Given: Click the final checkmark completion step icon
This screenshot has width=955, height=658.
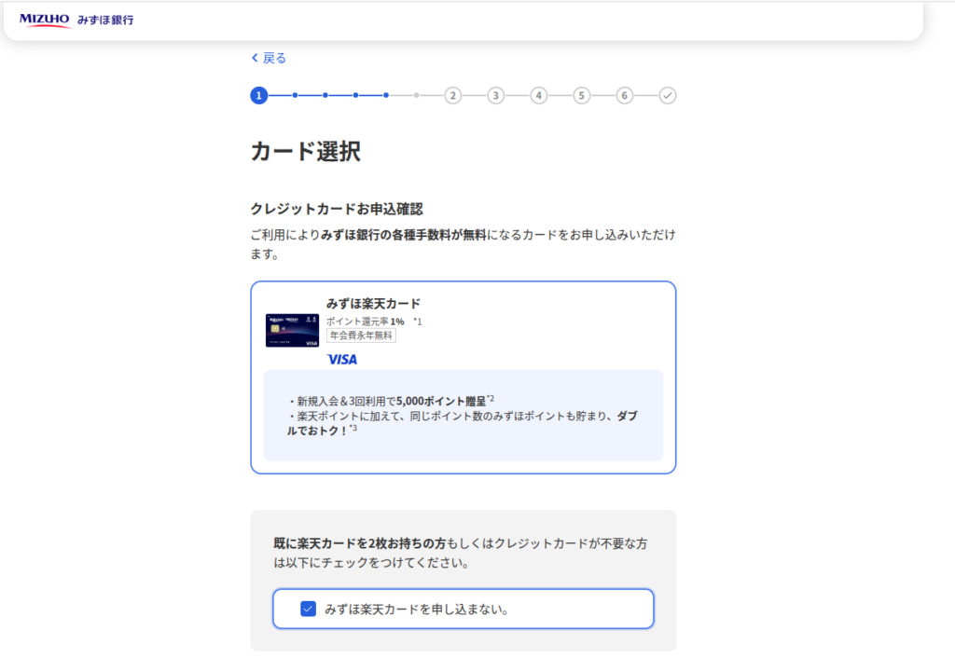Looking at the screenshot, I should (667, 95).
